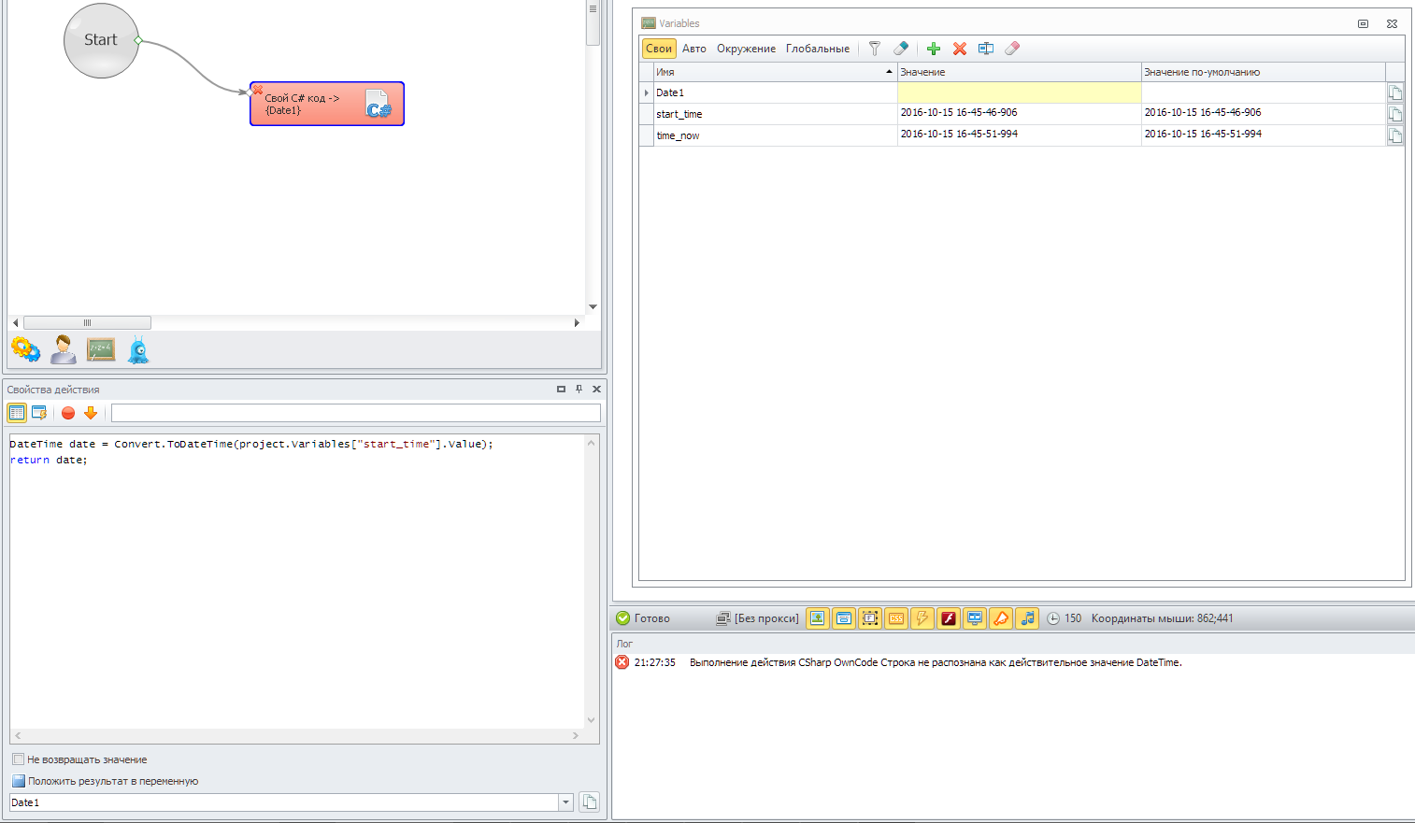Toggle the Flash icon in status bar

(x=949, y=618)
